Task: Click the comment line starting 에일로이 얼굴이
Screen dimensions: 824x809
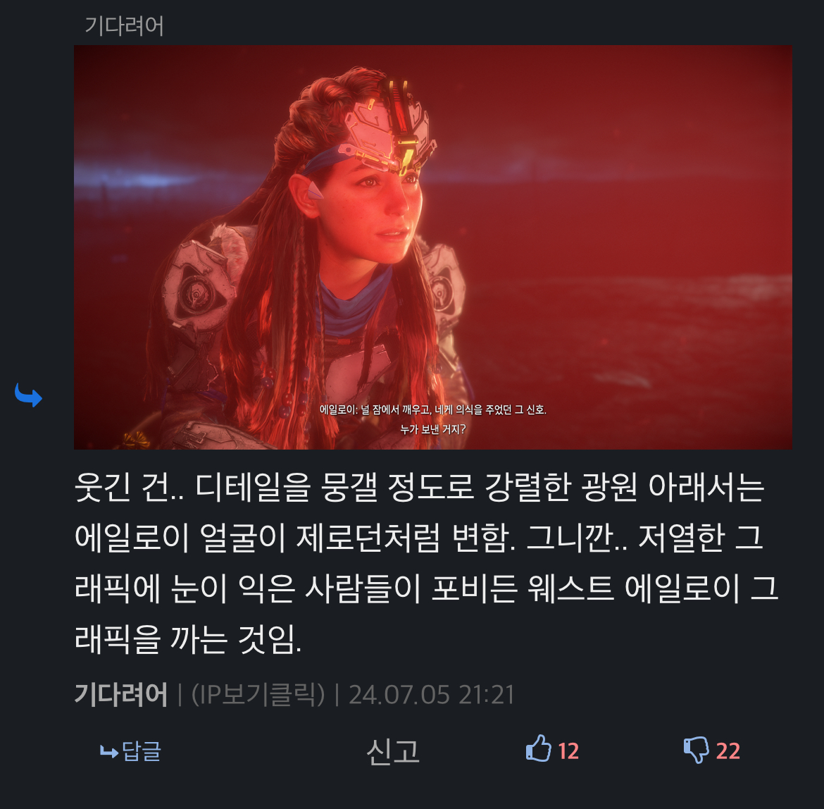Action: tap(418, 538)
